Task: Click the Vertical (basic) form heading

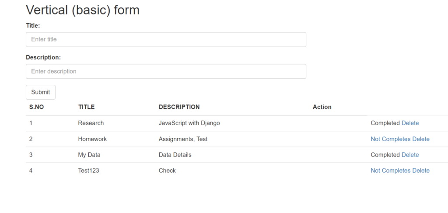Action: [83, 10]
